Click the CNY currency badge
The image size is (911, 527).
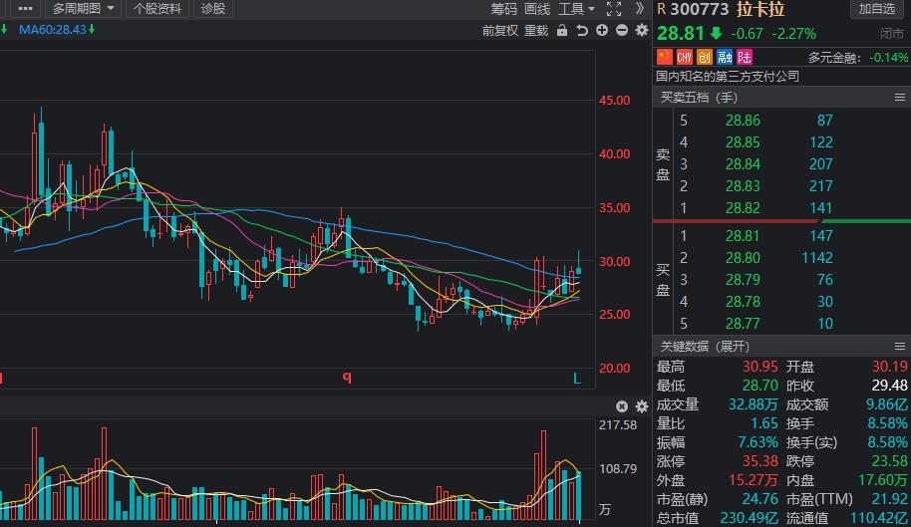tap(685, 57)
